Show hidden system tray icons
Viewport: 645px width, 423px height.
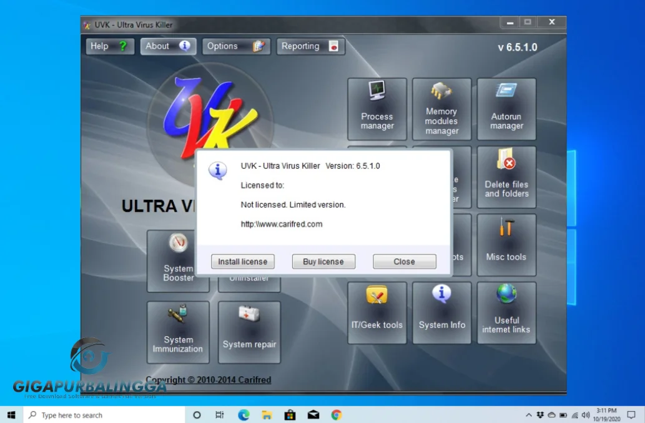[529, 415]
